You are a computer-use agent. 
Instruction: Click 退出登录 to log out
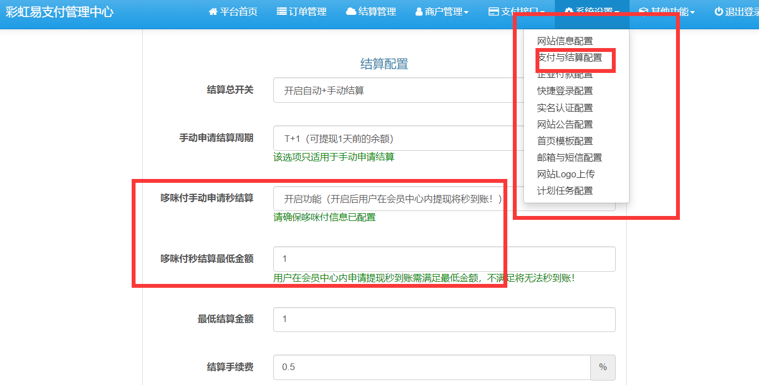736,12
